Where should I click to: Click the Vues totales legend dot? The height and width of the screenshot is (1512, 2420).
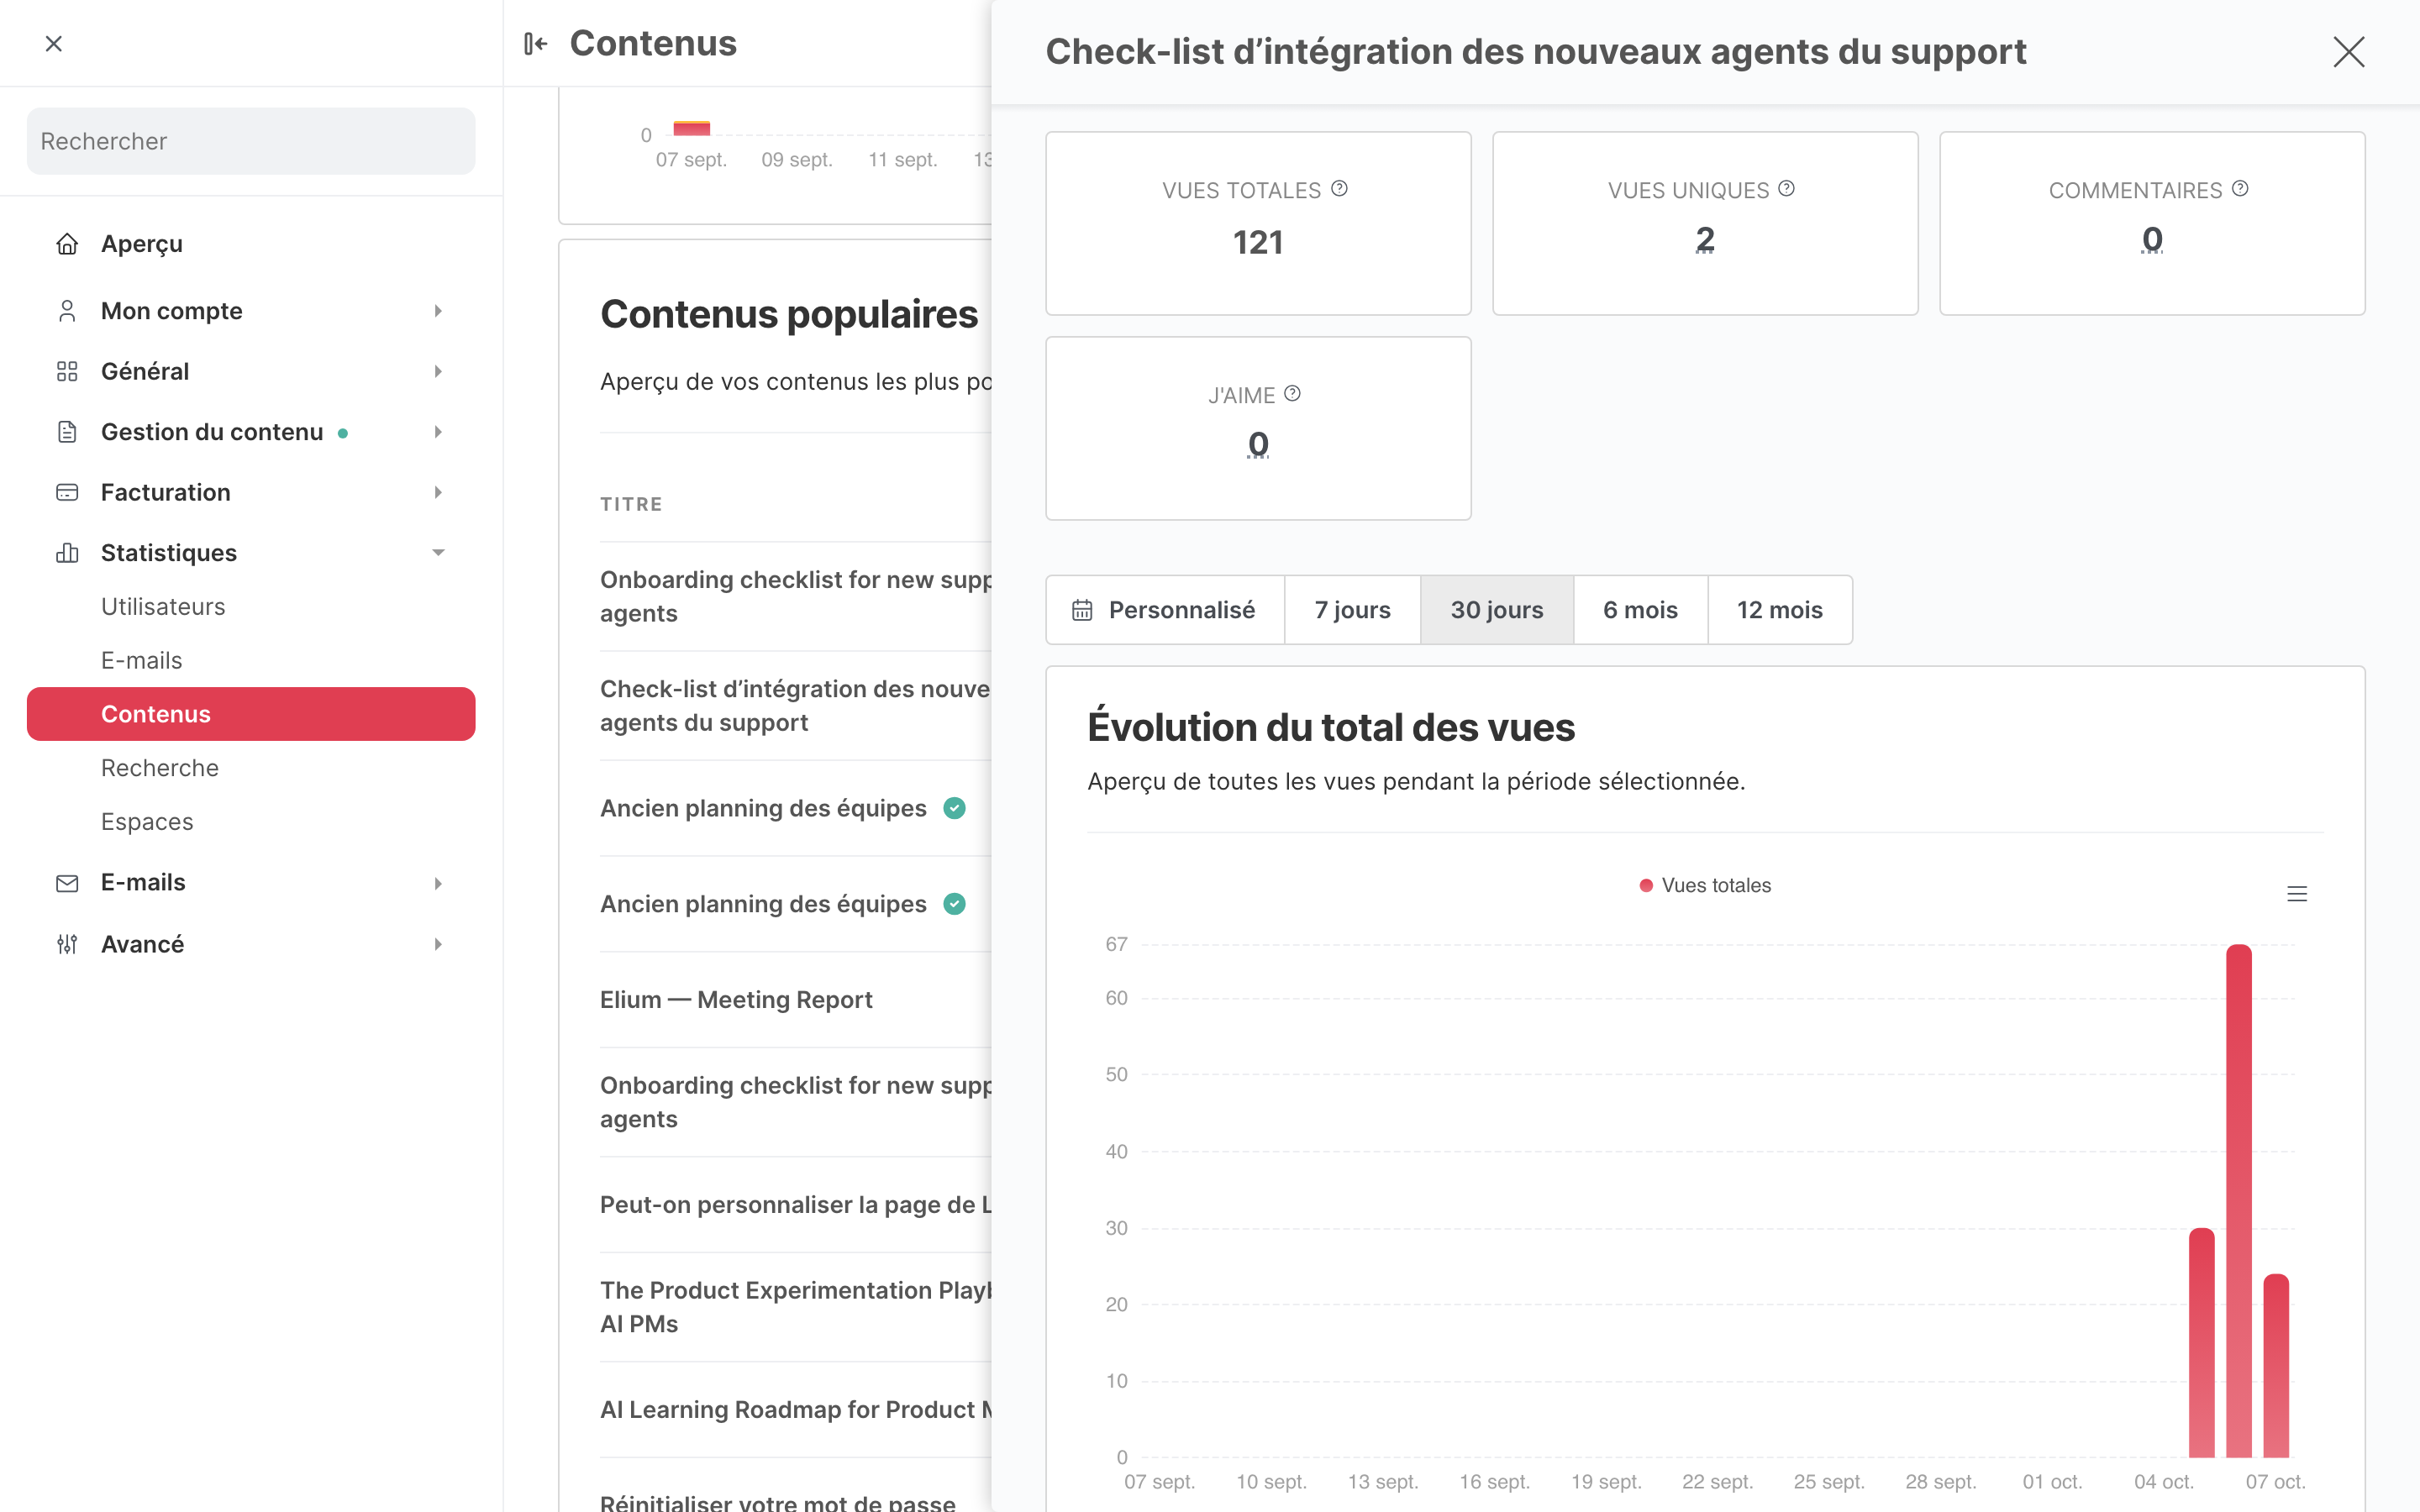coord(1645,885)
